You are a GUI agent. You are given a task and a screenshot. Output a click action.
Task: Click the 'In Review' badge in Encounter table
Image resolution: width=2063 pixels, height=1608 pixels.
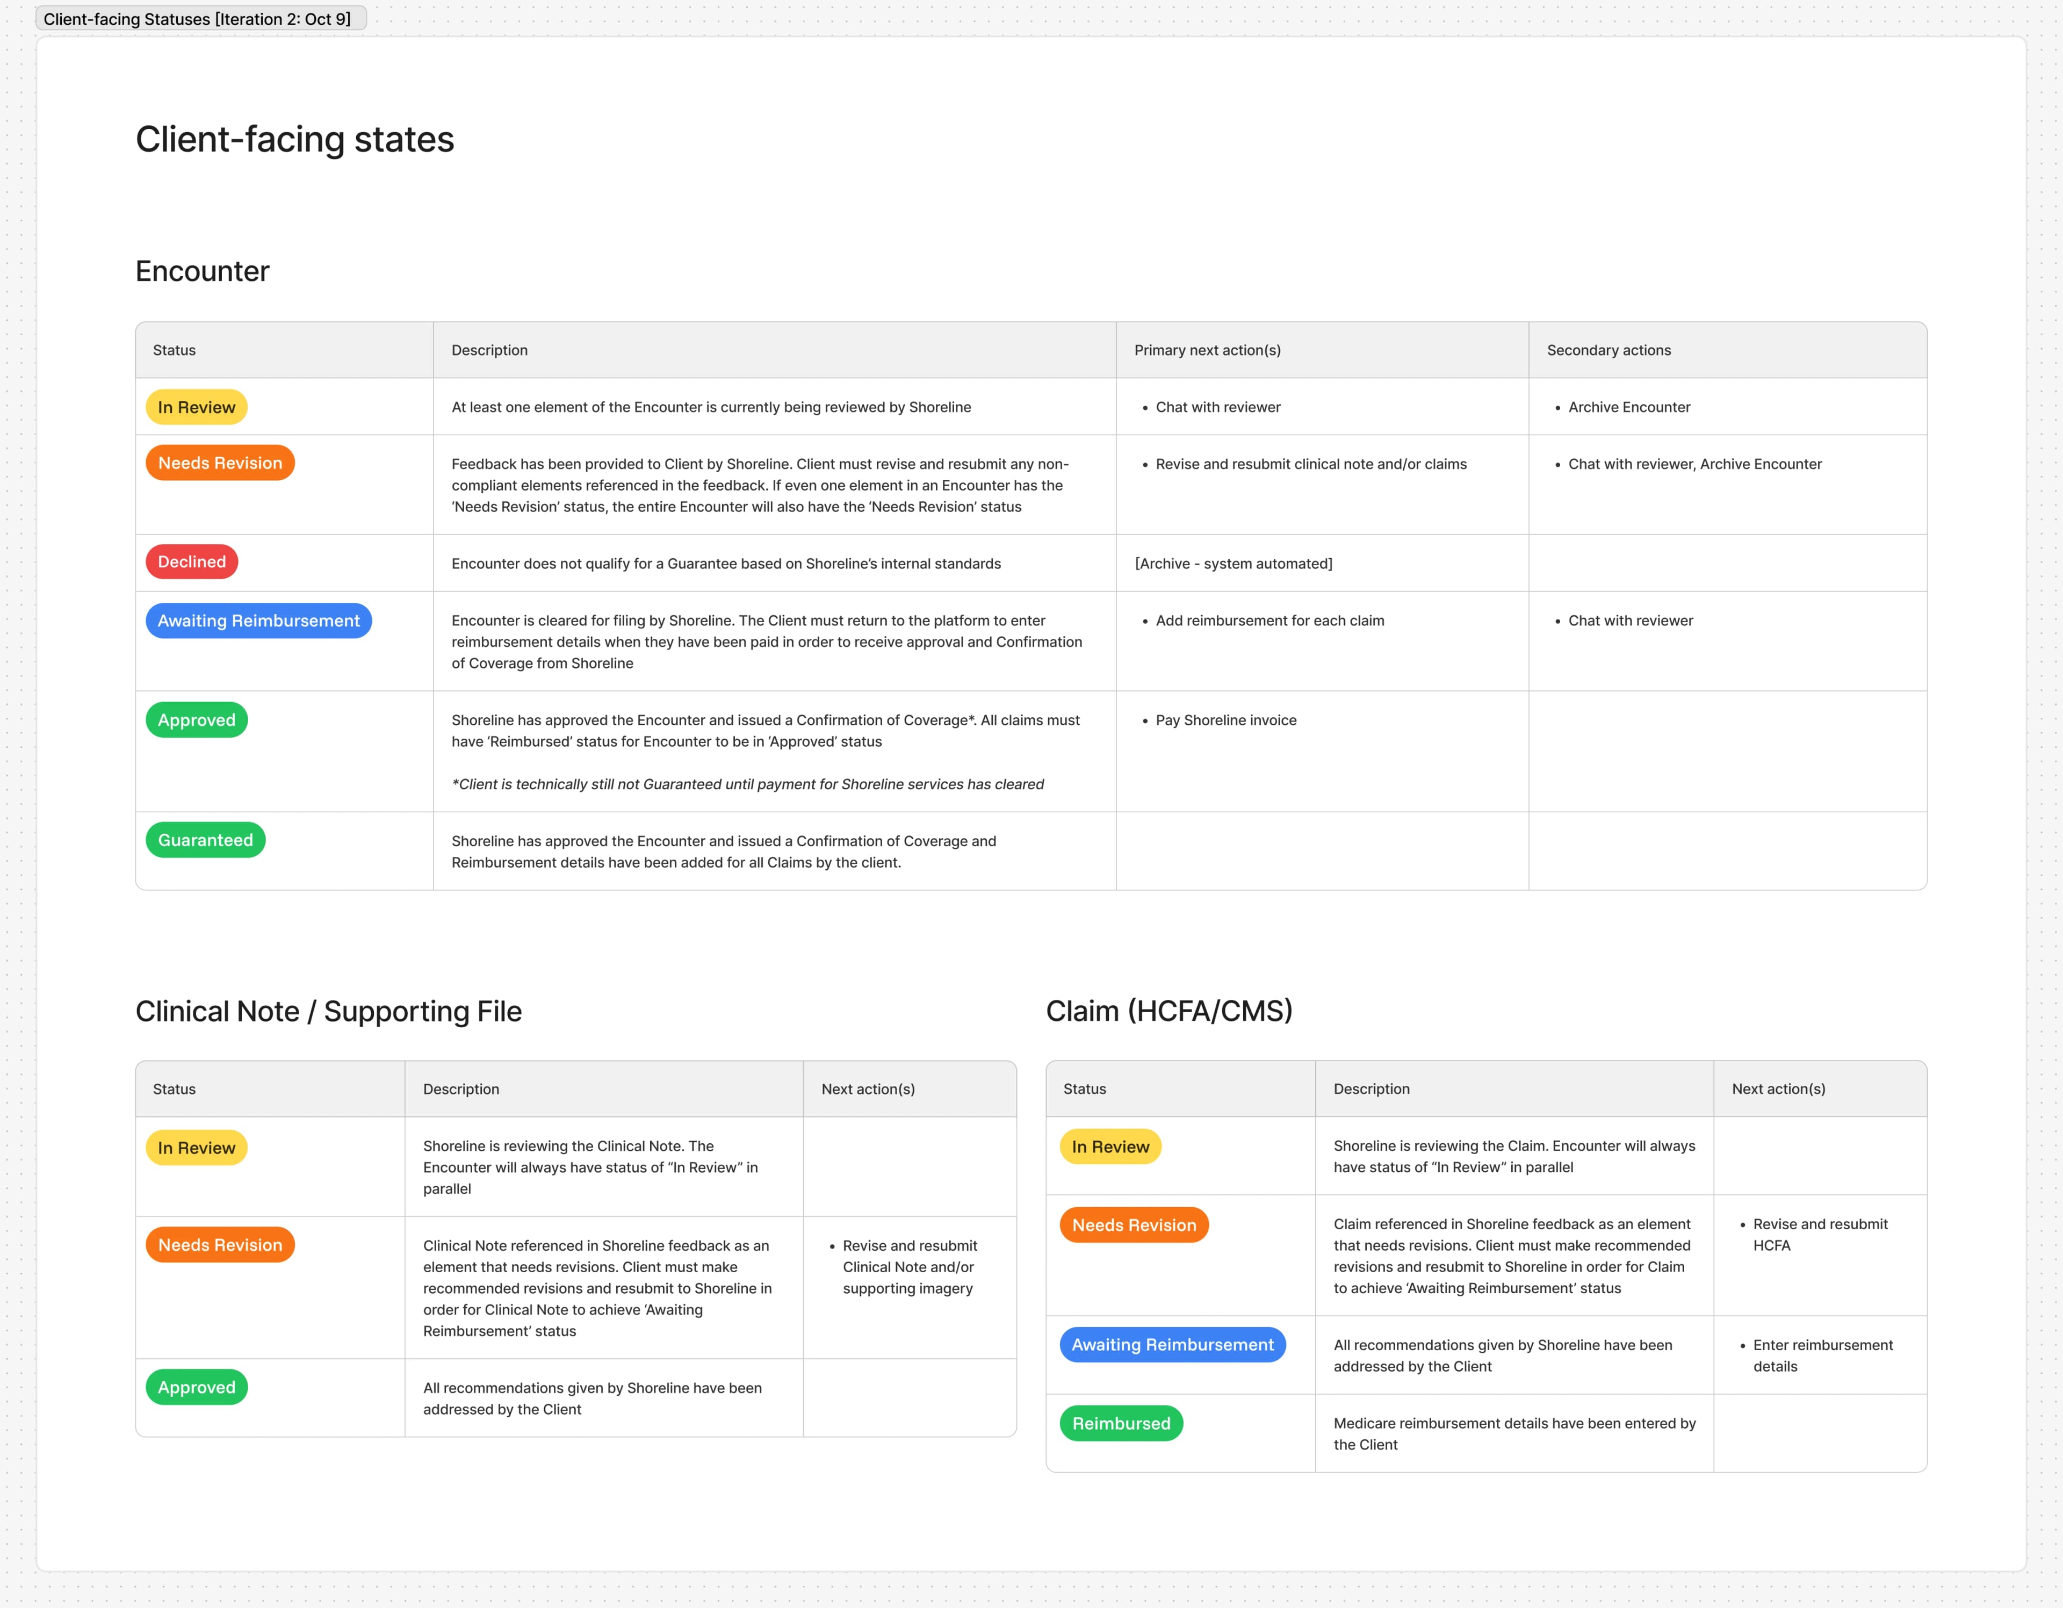click(197, 407)
